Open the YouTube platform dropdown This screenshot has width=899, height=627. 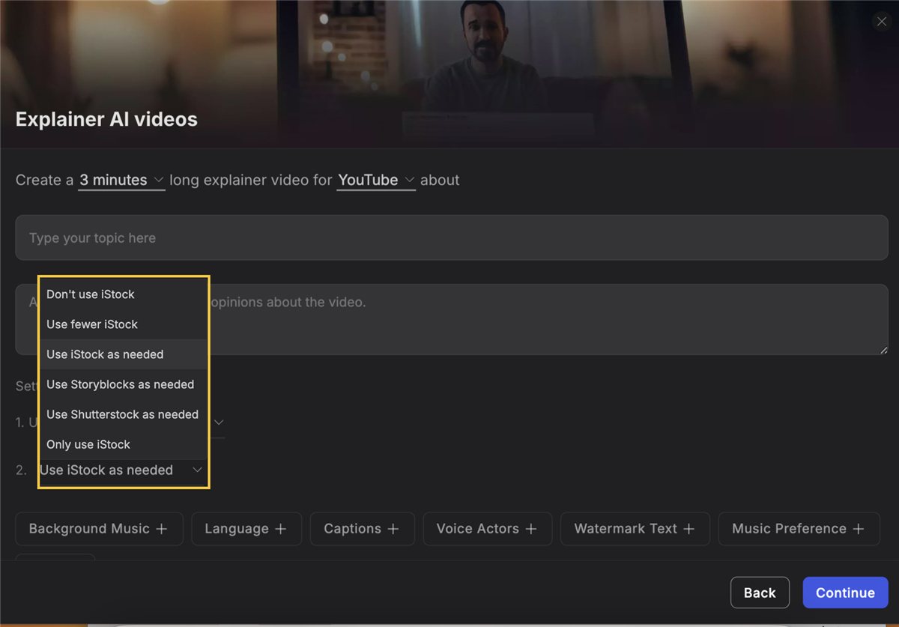(376, 181)
